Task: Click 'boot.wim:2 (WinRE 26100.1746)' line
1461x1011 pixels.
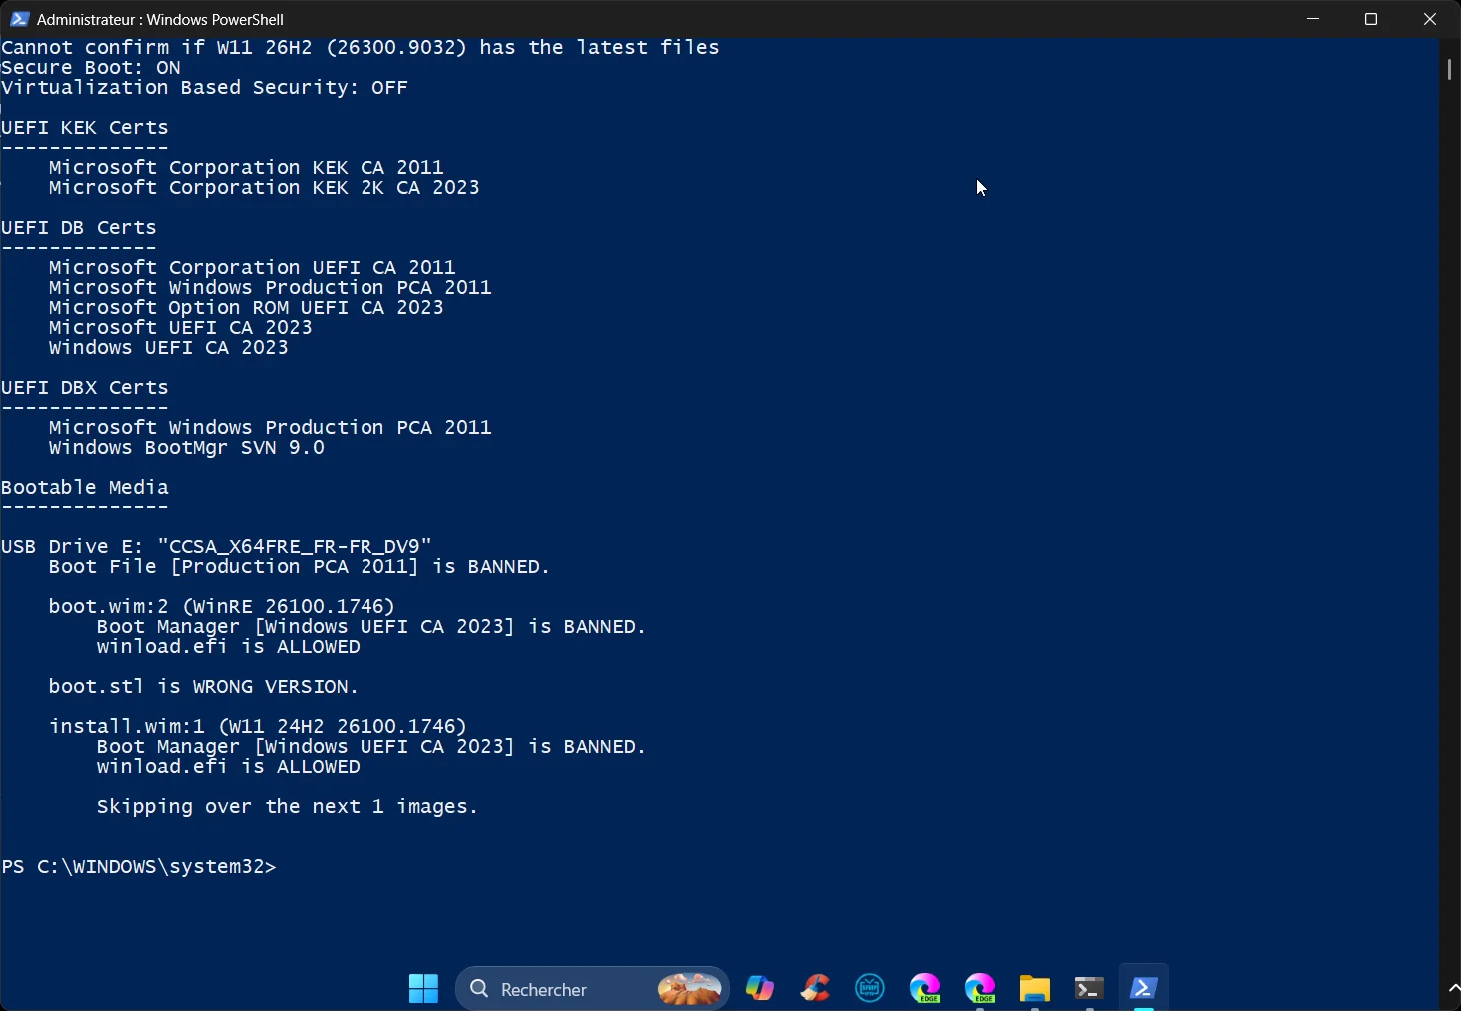Action: click(223, 607)
